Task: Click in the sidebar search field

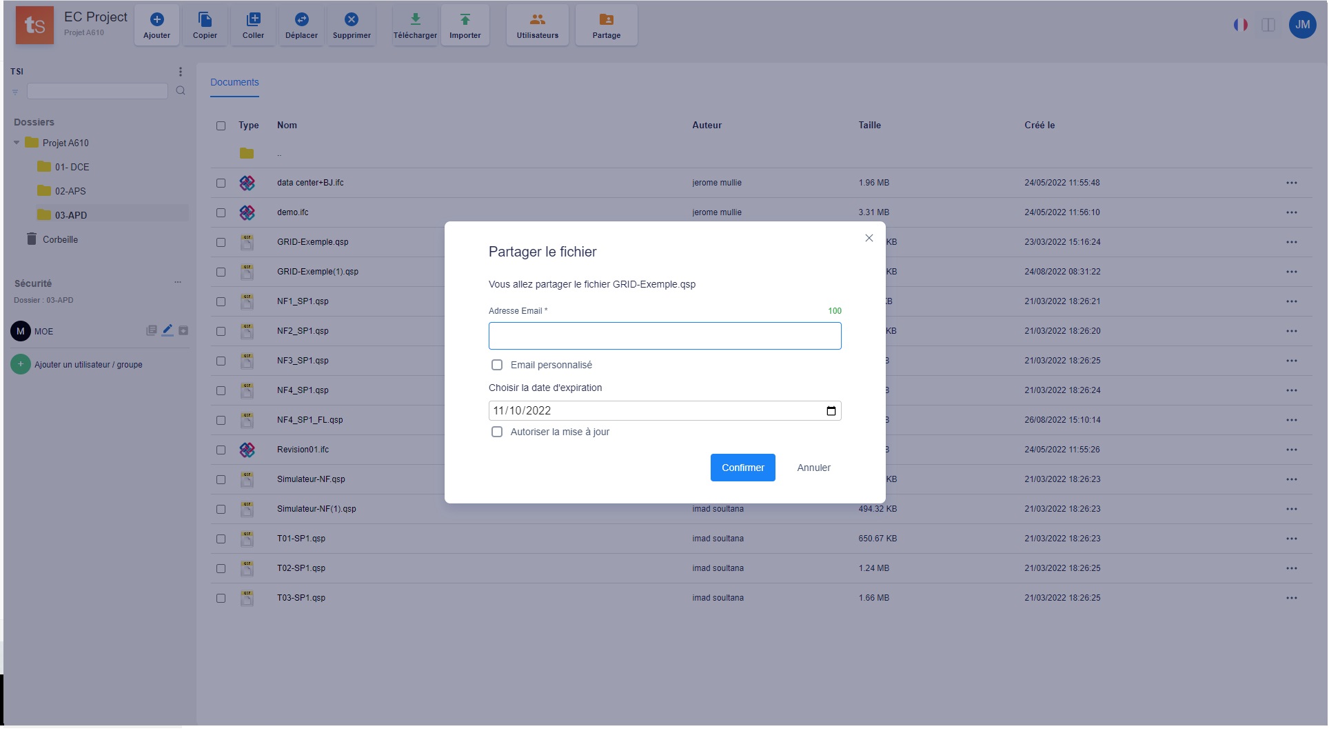Action: (97, 91)
